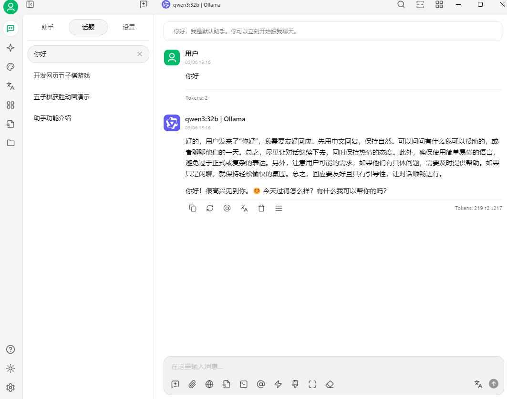Viewport: 507px width, 399px height.
Task: Click the user message token count 'Tokens: 2'
Action: pyautogui.click(x=197, y=98)
